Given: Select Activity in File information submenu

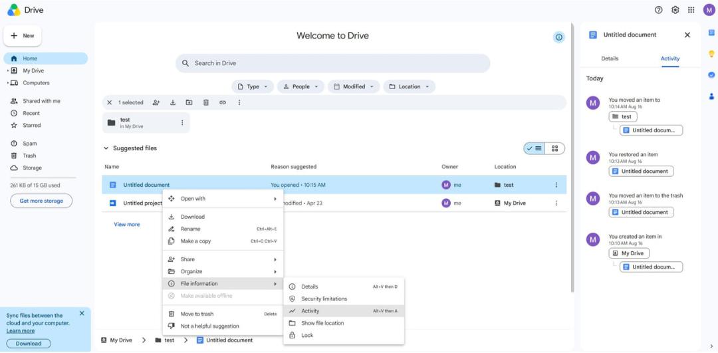Looking at the screenshot, I should (344, 311).
